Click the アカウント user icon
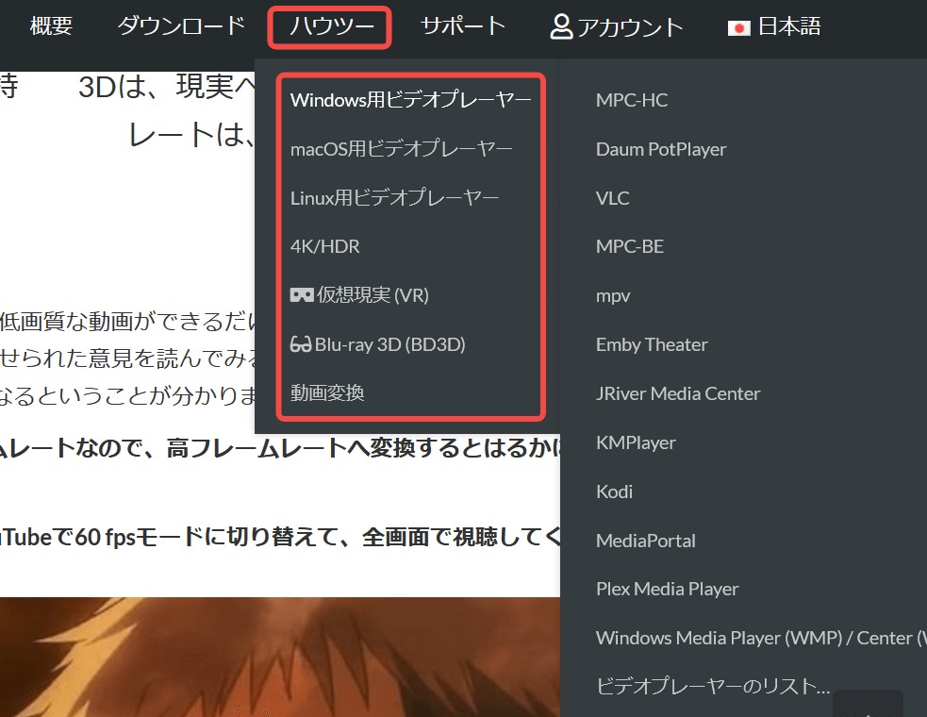Viewport: 927px width, 717px height. click(x=561, y=27)
